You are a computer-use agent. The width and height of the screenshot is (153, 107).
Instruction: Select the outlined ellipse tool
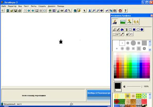coord(138,29)
